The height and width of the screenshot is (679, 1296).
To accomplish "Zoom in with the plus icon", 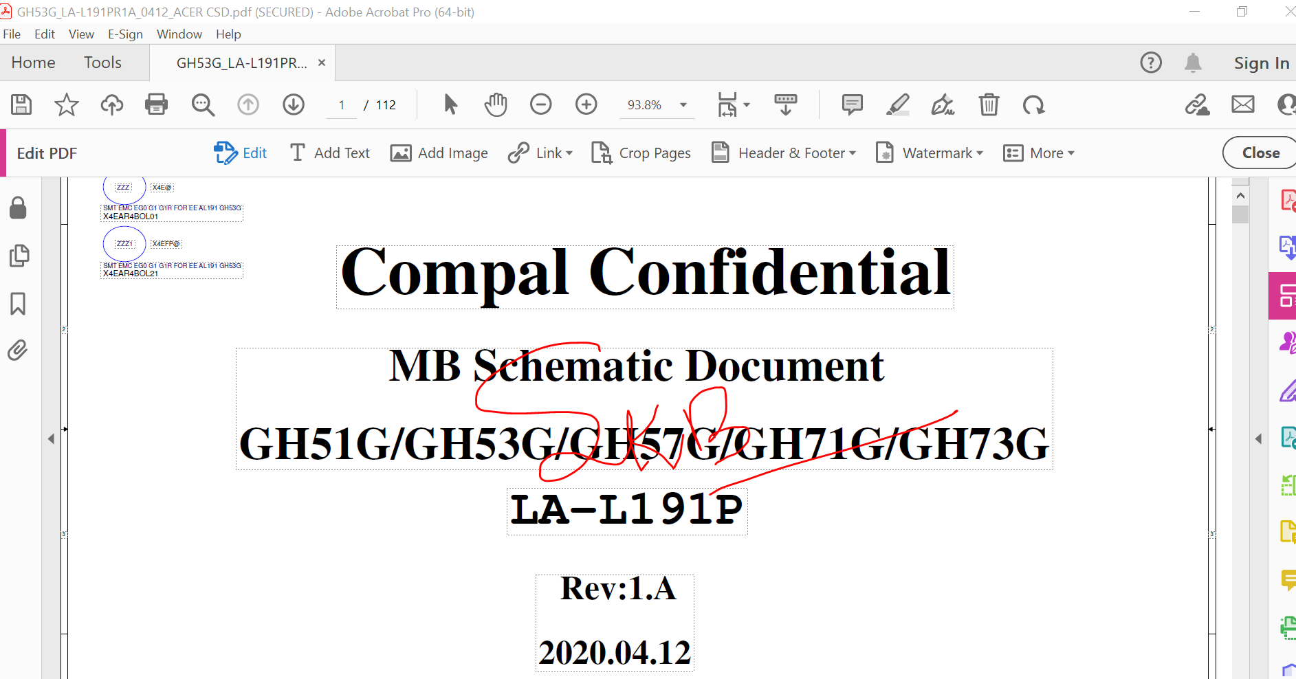I will [x=586, y=104].
